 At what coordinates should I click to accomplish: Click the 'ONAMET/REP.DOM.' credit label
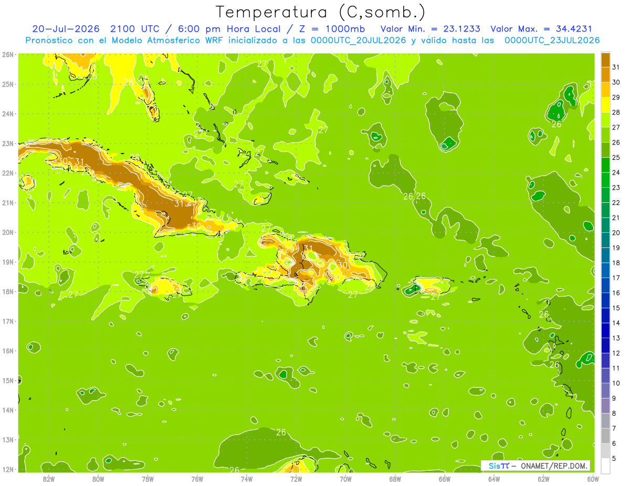pyautogui.click(x=554, y=466)
